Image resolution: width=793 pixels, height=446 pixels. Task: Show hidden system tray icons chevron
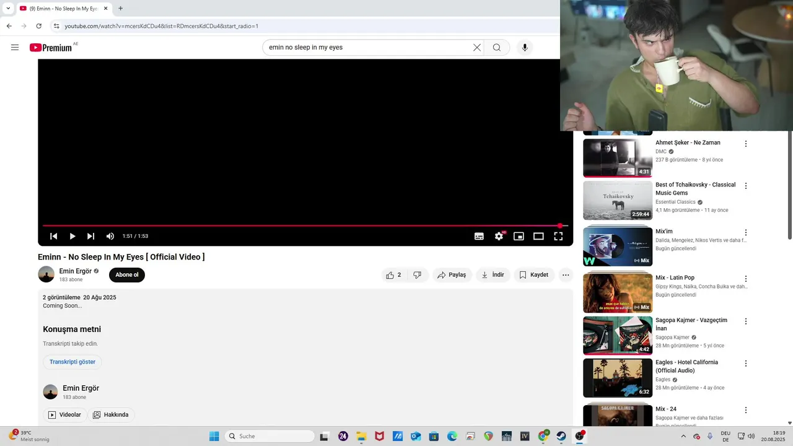683,436
